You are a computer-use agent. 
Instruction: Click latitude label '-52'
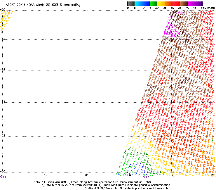[x=3, y=39]
